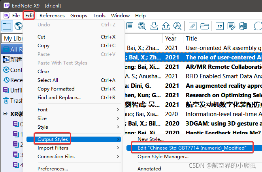This screenshot has width=262, height=172.
Task: Click Go to Word Processor icon
Action: point(243,26)
